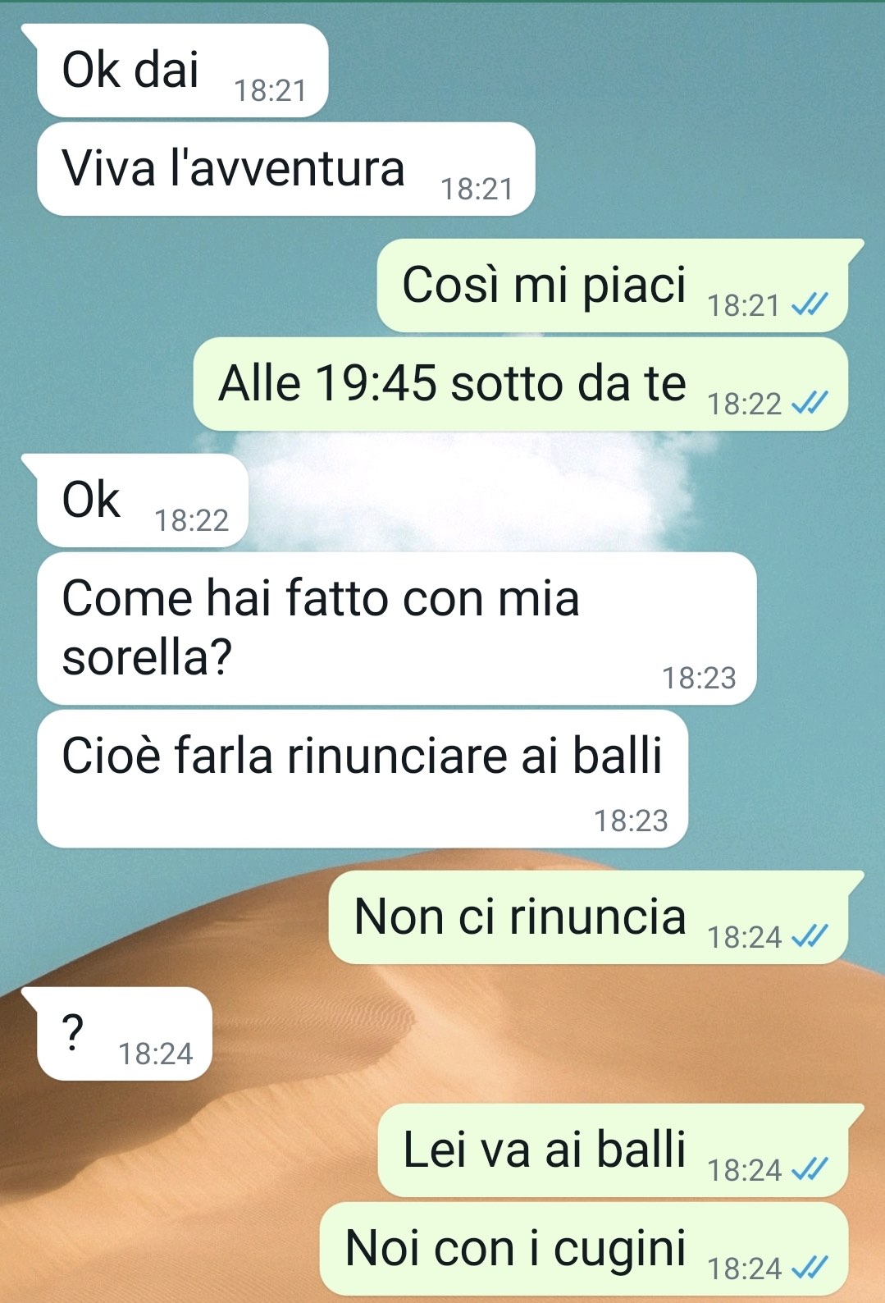
Task: Select the "Non ci rinuncia" sent message
Action: coord(588,917)
